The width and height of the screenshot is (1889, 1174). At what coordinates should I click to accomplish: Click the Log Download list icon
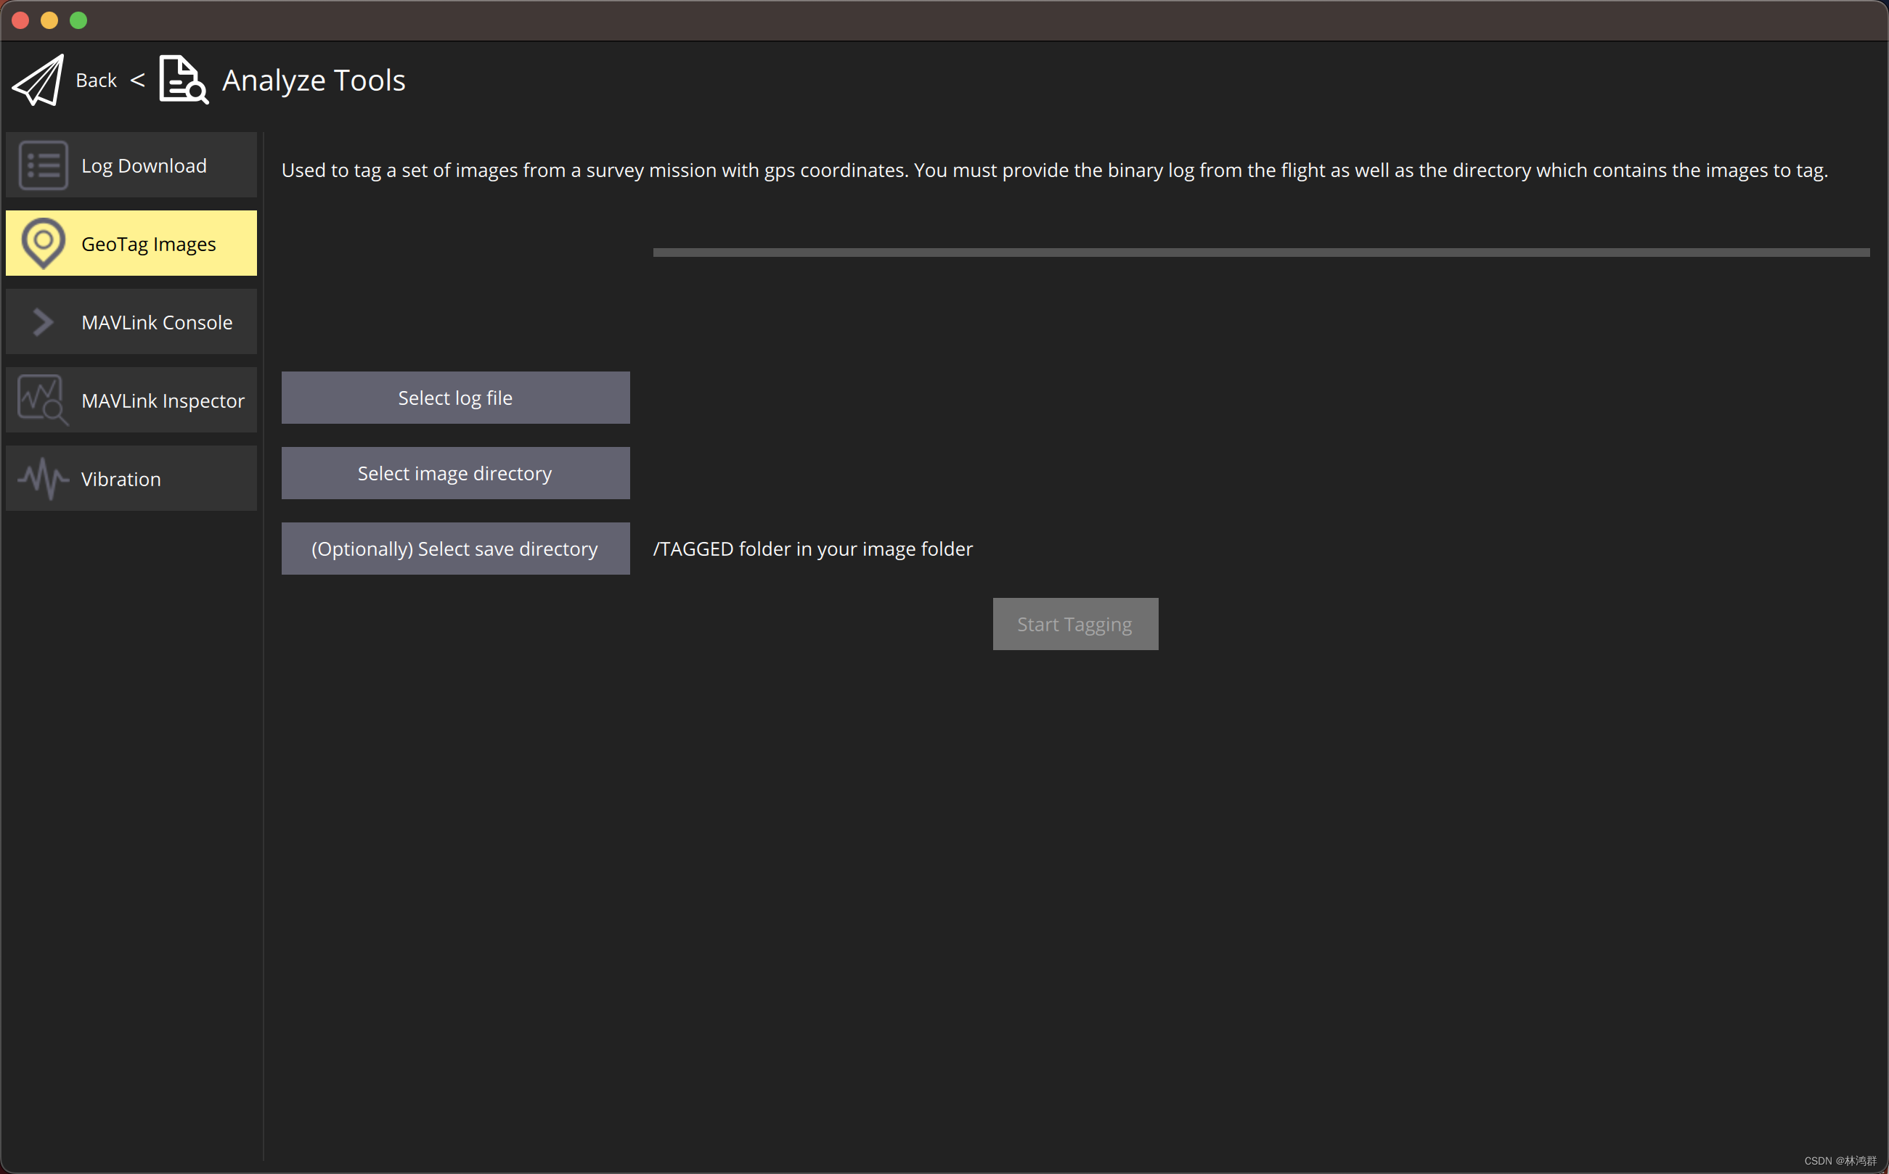pos(43,165)
